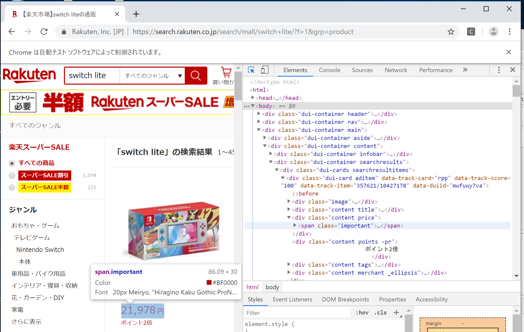Open the Event Listeners tab
This screenshot has height=332, width=524.
(292, 299)
